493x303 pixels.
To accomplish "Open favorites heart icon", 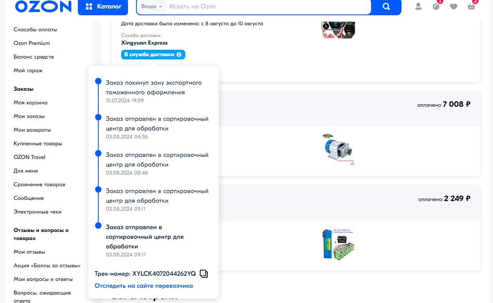I will [x=454, y=6].
